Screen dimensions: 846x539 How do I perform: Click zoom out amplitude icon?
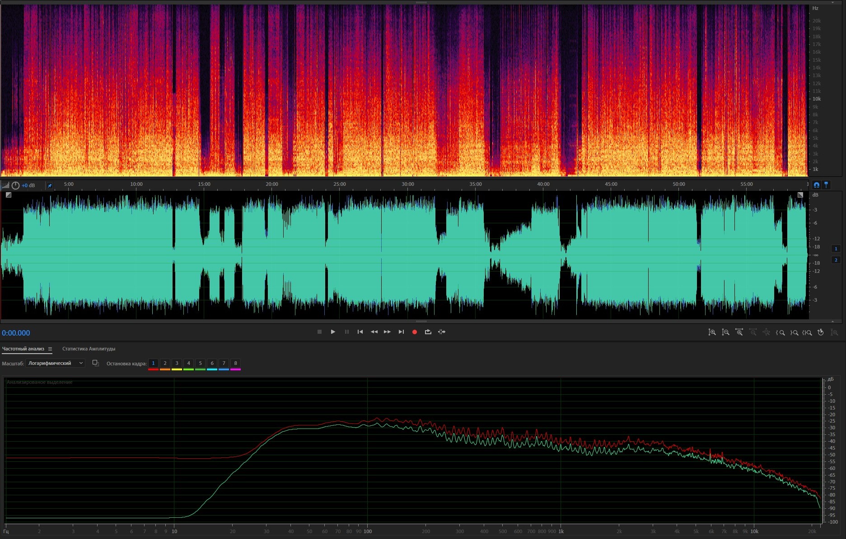coord(725,332)
